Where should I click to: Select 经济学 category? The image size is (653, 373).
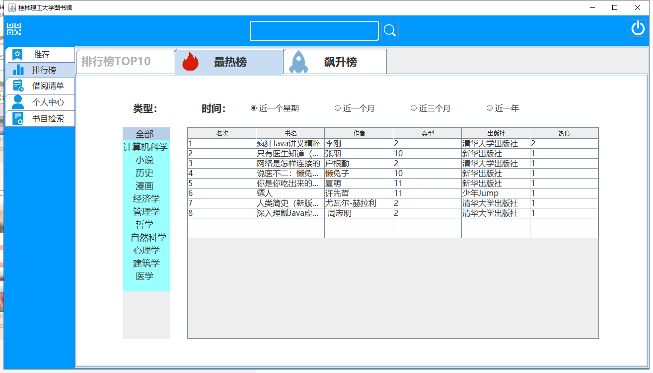tap(146, 199)
